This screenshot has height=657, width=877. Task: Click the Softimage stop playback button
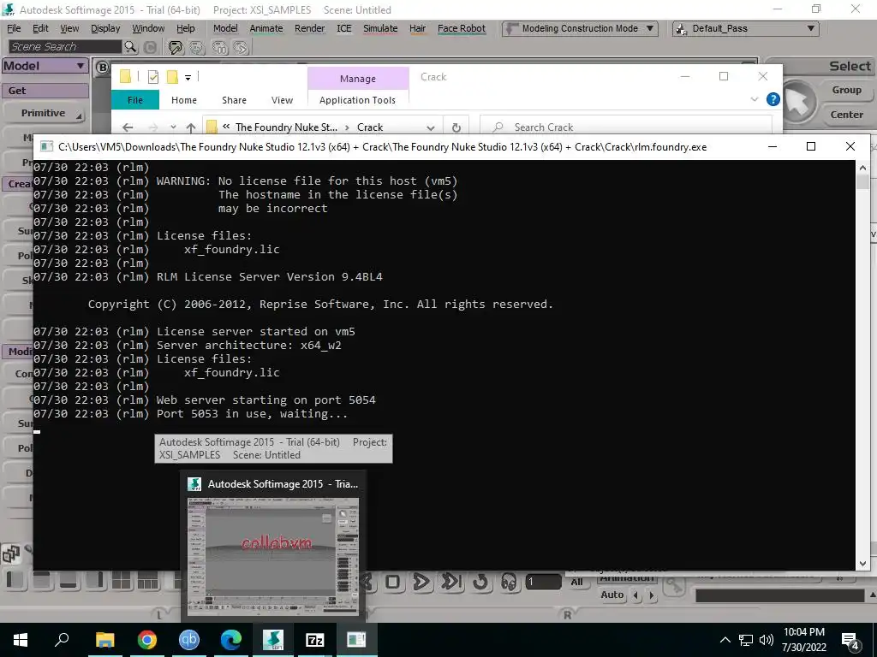(x=392, y=582)
